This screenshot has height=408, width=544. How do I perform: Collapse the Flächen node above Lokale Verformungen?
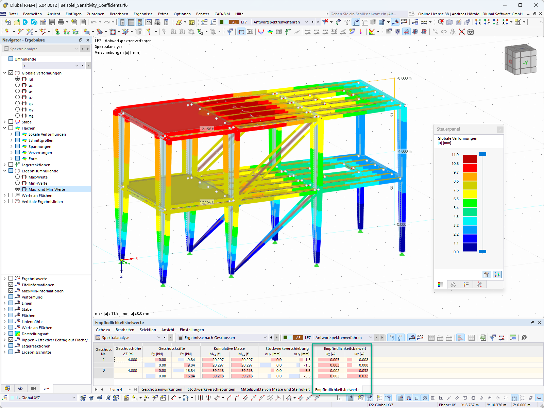[5, 128]
